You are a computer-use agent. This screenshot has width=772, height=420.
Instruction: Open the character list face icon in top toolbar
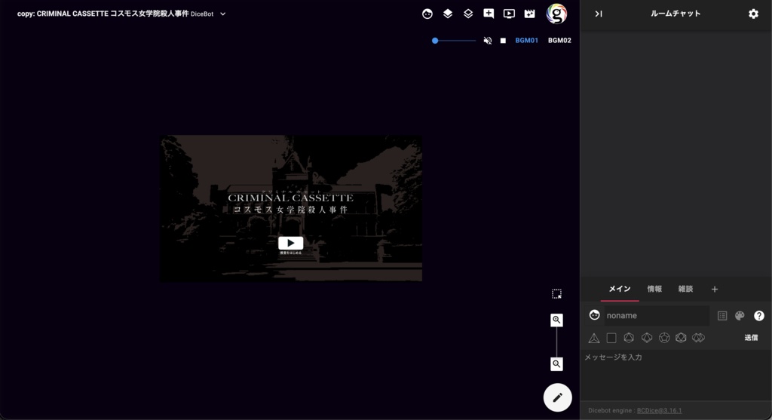427,14
